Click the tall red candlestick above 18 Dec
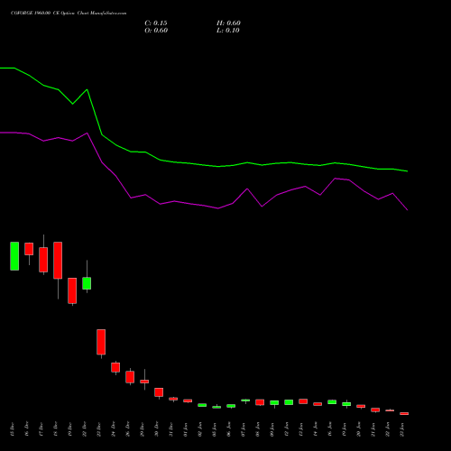This screenshot has height=451, width=451. (58, 261)
